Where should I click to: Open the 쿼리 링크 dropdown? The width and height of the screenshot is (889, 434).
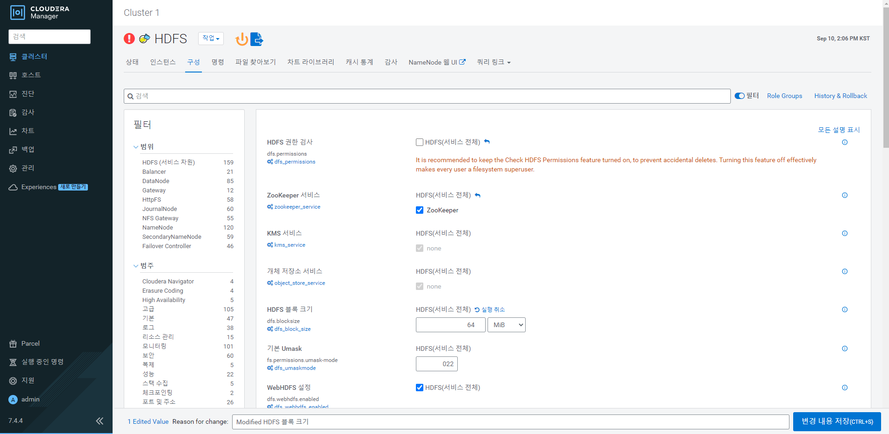click(494, 62)
